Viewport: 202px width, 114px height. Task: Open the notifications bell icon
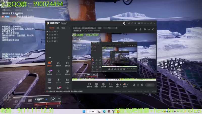point(149,29)
